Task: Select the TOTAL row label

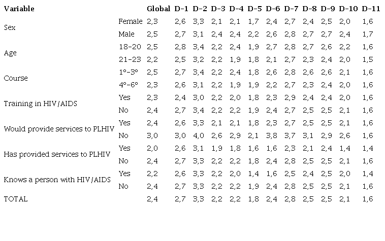Action: 15,199
